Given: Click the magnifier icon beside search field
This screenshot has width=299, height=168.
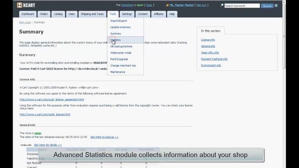Looking at the screenshot, I should pos(222,5).
